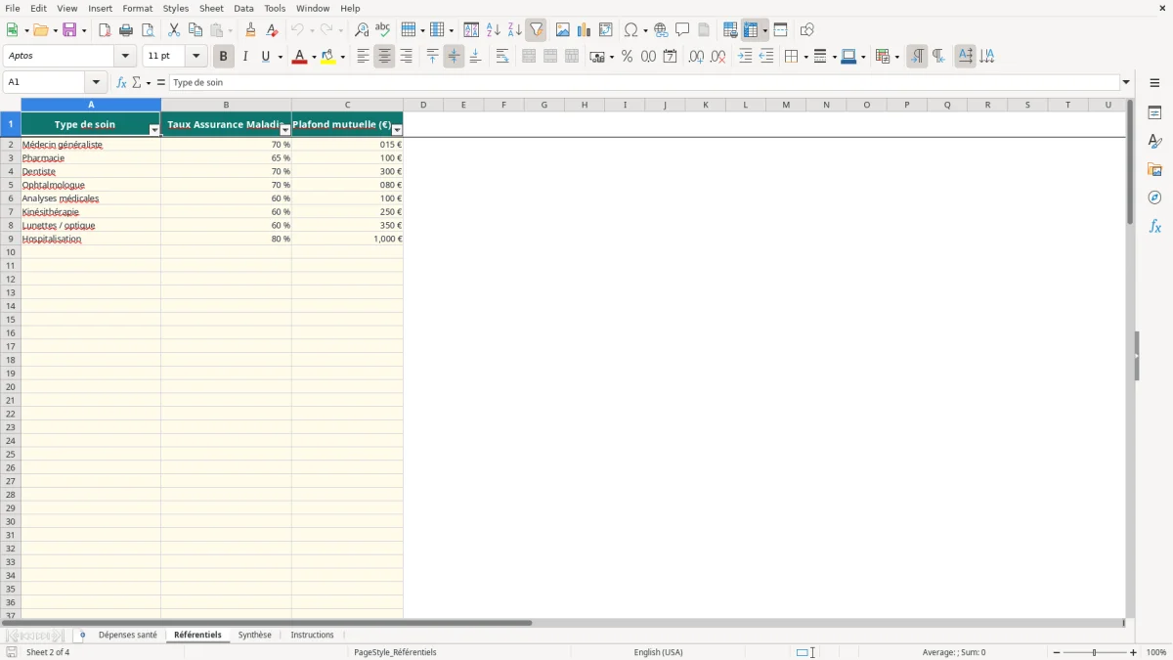Add a decimal place
The image size is (1173, 660).
coord(696,57)
